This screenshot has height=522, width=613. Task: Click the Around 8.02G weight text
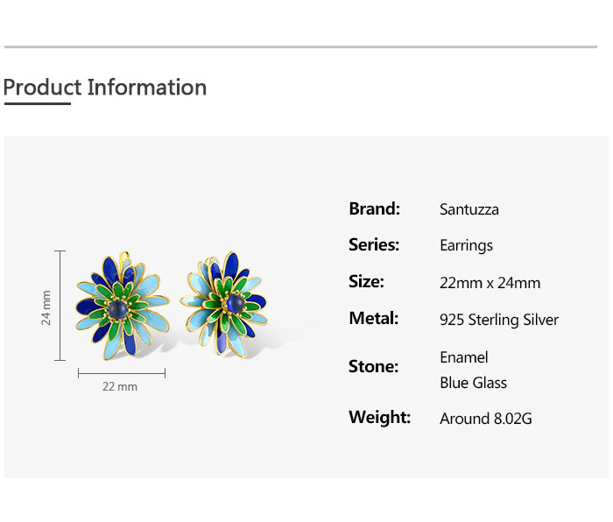point(486,419)
